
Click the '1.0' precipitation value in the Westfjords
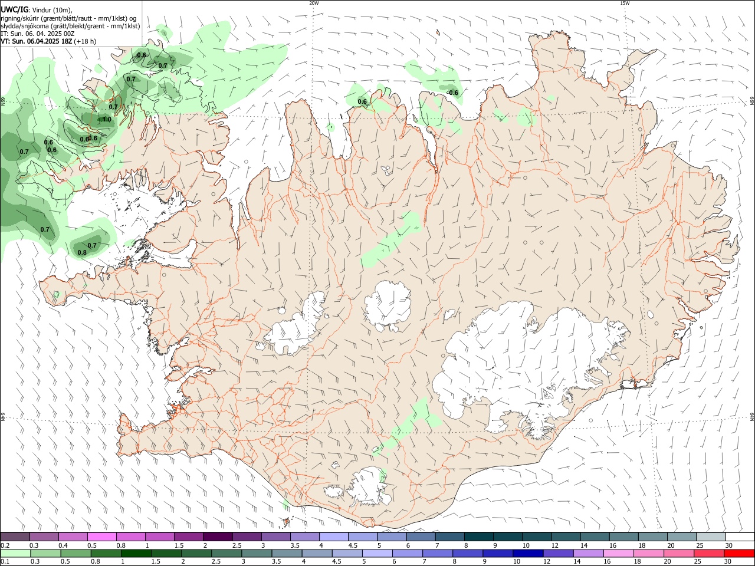click(x=107, y=119)
